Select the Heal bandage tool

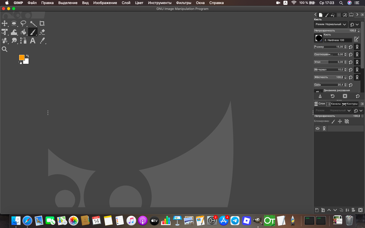pyautogui.click(x=5, y=40)
